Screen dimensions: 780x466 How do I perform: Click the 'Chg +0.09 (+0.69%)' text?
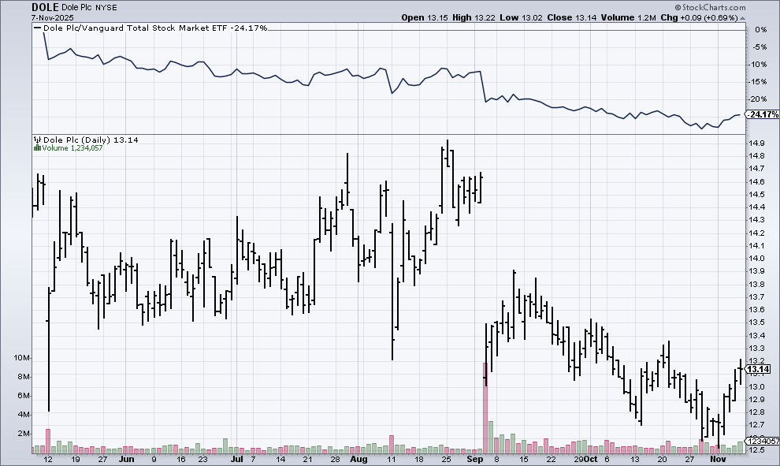tap(700, 17)
